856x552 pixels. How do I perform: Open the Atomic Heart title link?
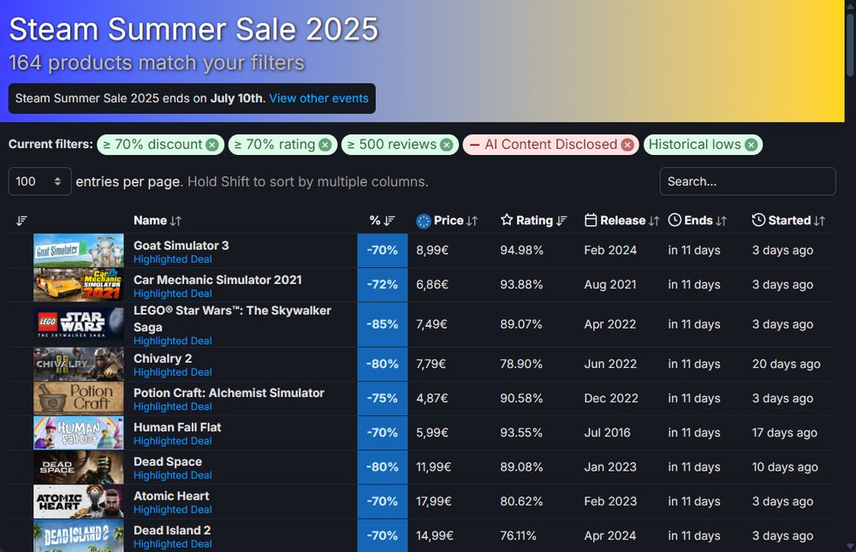[x=171, y=496]
